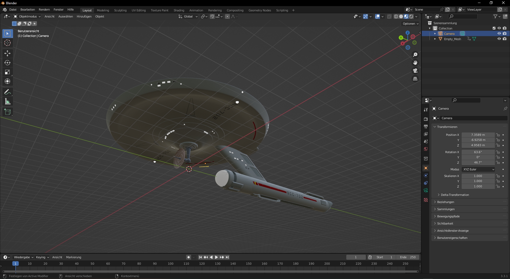Open the Keying popover in timeline

[x=42, y=257]
